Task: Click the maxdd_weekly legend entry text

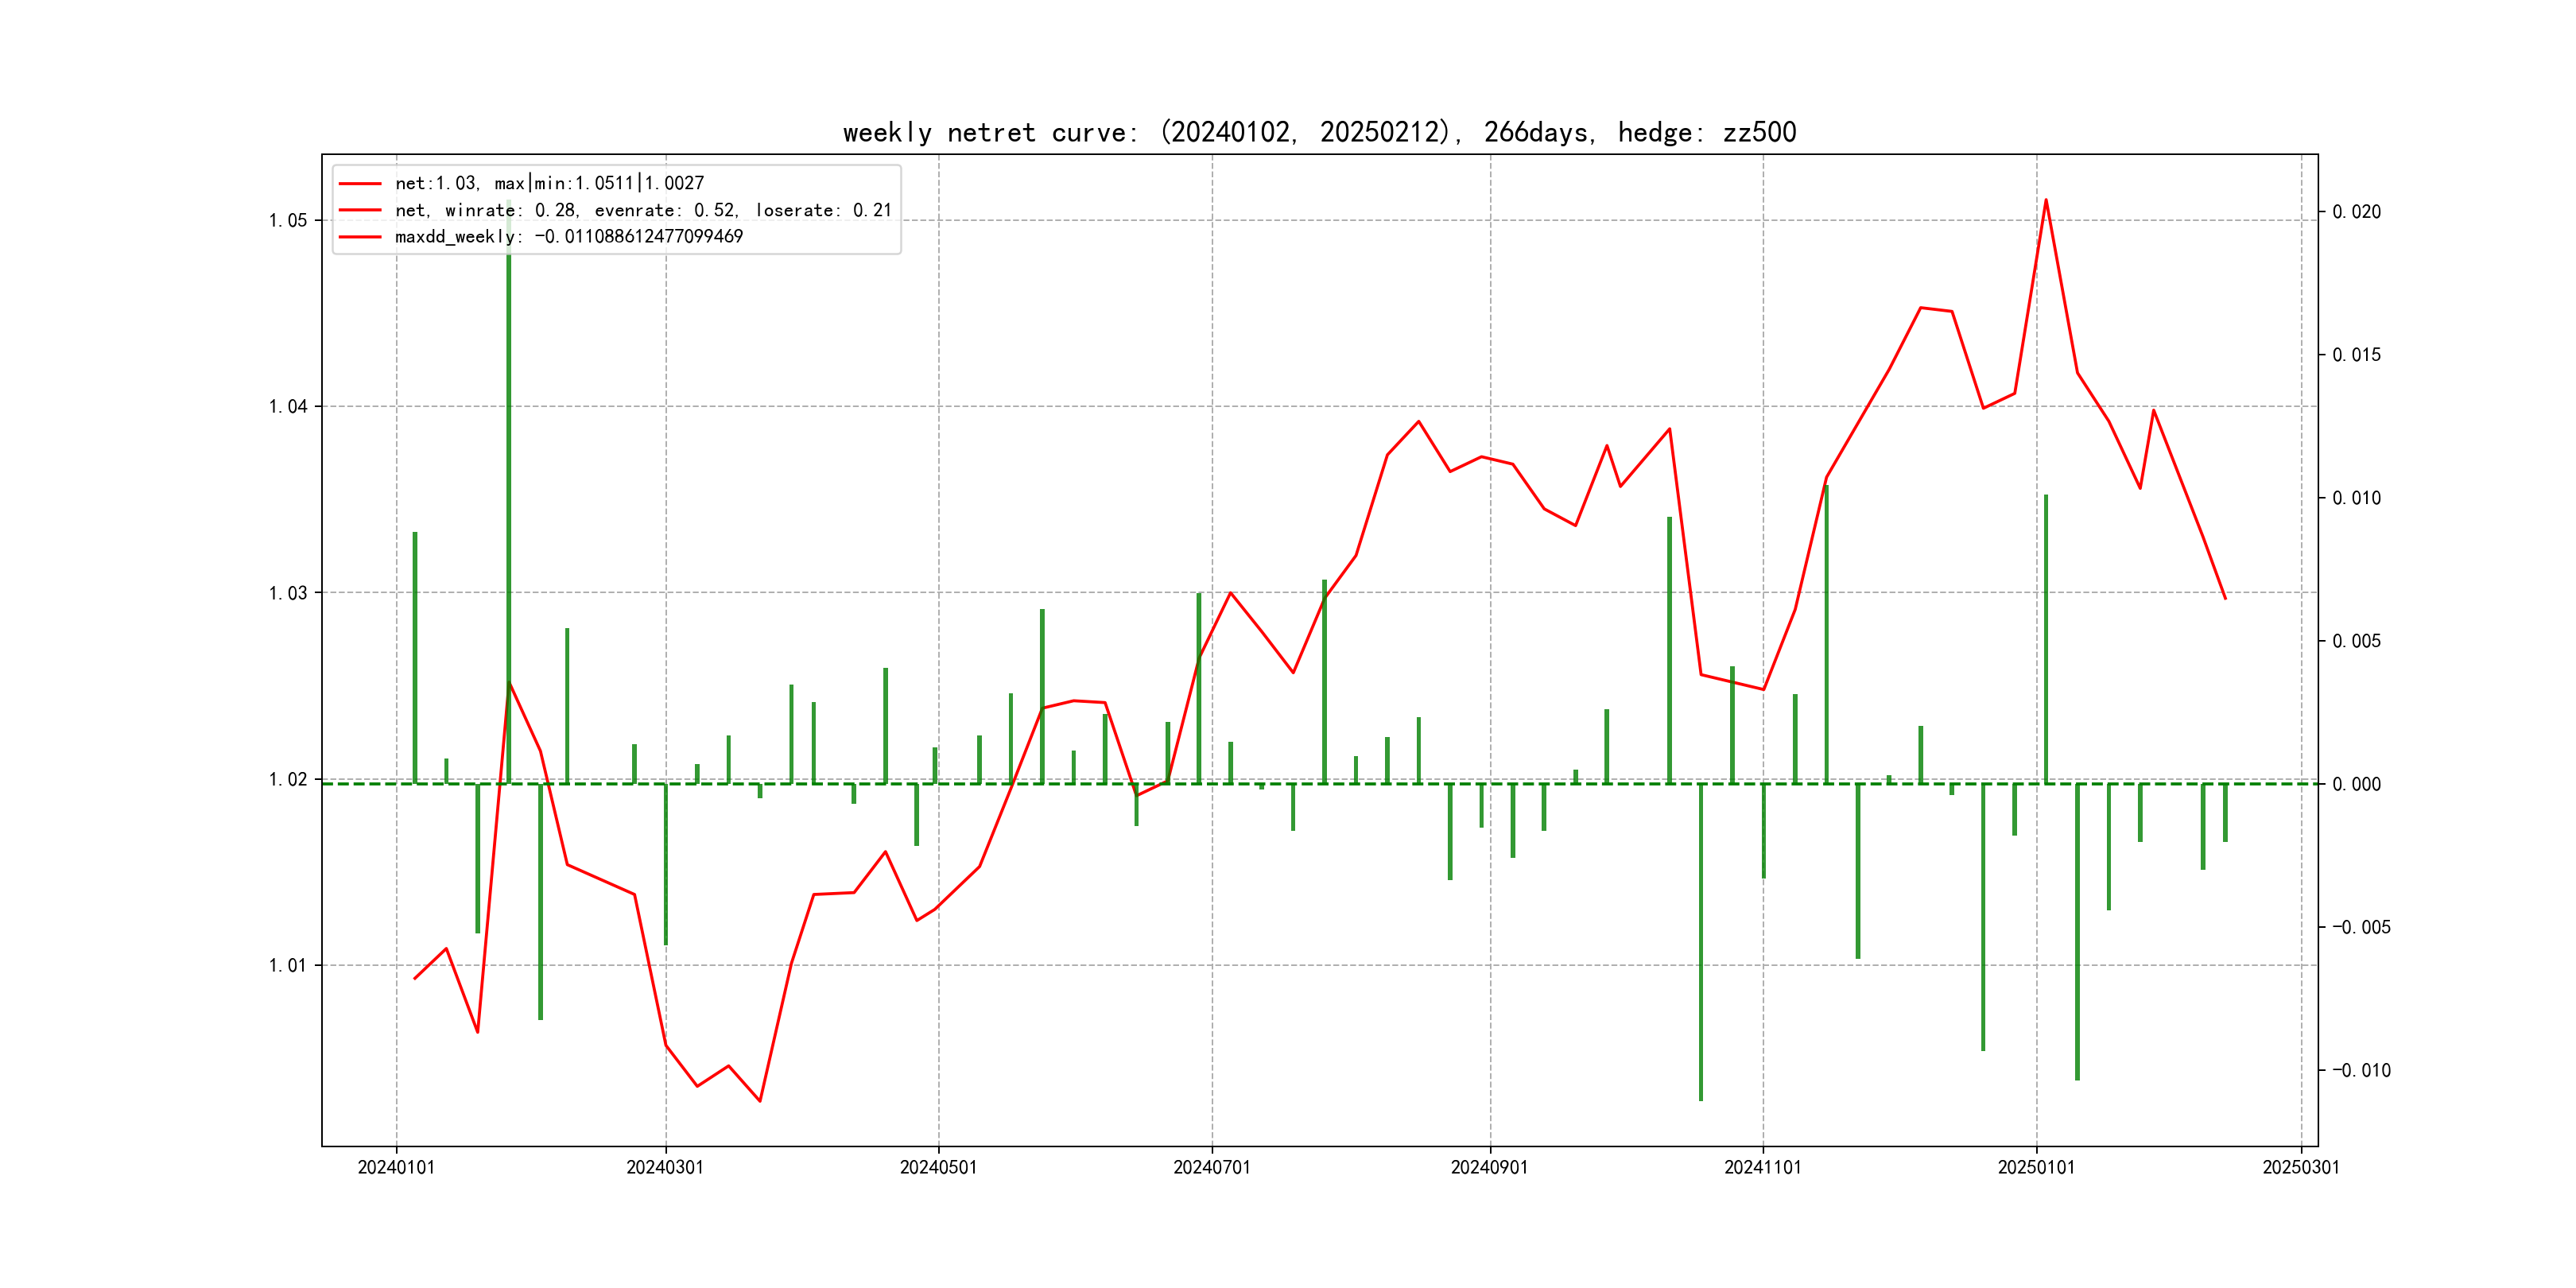Action: (x=568, y=237)
